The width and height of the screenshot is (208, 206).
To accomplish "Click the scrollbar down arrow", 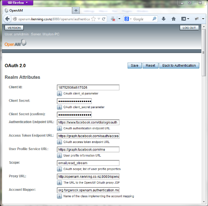I will [204, 202].
